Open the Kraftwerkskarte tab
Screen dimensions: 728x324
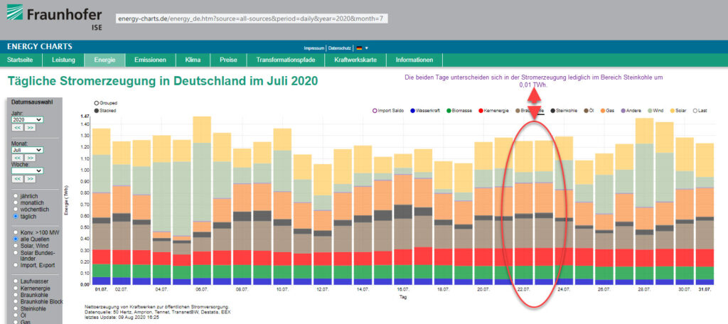(x=355, y=60)
